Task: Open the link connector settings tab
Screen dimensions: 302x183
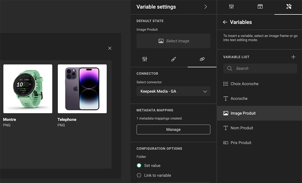Action: (202, 59)
